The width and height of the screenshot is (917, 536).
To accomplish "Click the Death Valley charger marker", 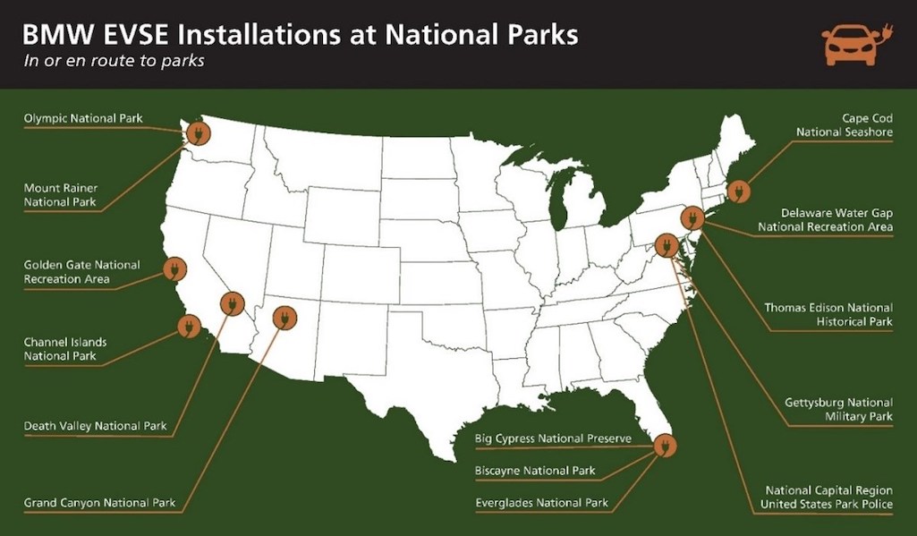I will [233, 303].
